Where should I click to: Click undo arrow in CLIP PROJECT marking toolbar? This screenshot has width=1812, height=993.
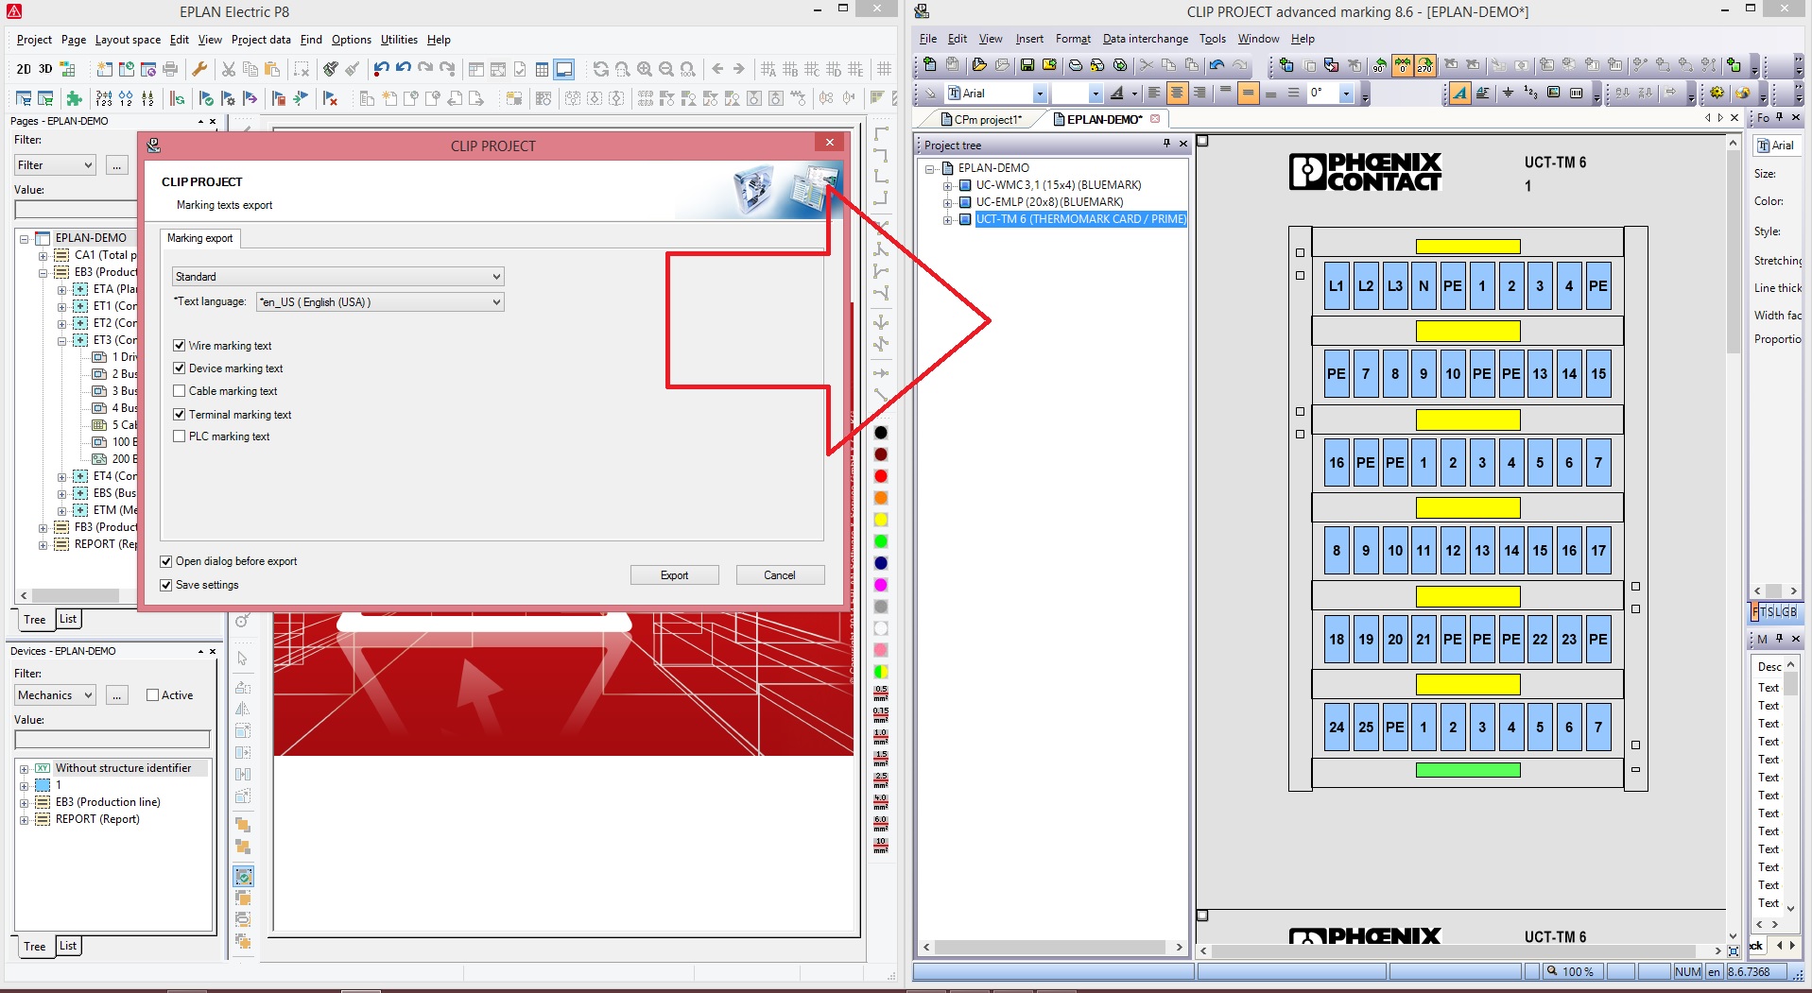point(1217,65)
